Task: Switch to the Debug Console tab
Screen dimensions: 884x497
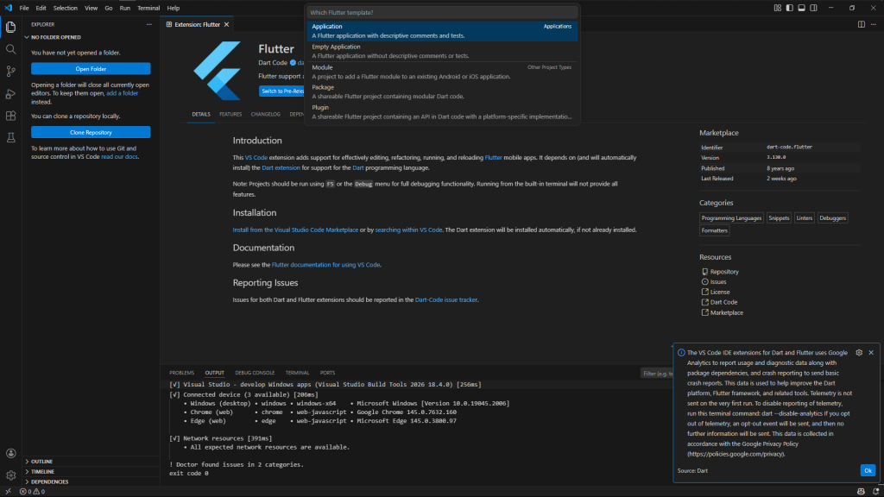Action: [255, 373]
